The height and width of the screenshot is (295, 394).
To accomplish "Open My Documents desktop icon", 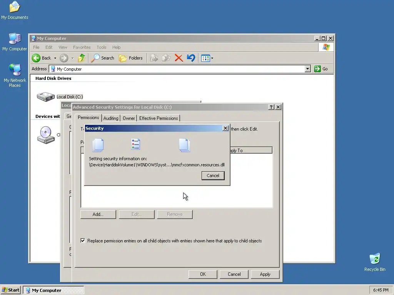I will tap(15, 10).
